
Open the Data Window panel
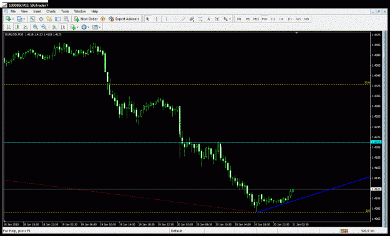41,19
